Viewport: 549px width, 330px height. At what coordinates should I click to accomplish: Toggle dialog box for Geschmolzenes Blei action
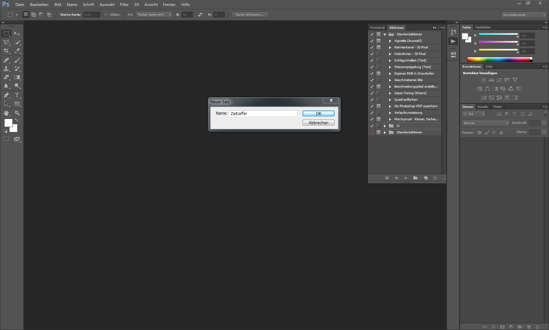point(378,80)
